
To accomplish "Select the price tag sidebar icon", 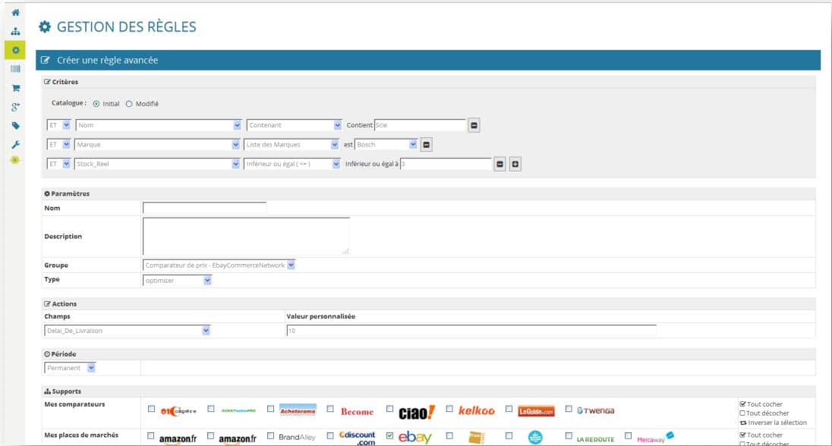I will click(15, 126).
